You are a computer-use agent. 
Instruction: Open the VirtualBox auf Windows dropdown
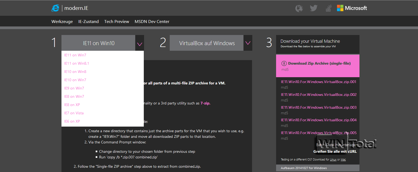(247, 43)
